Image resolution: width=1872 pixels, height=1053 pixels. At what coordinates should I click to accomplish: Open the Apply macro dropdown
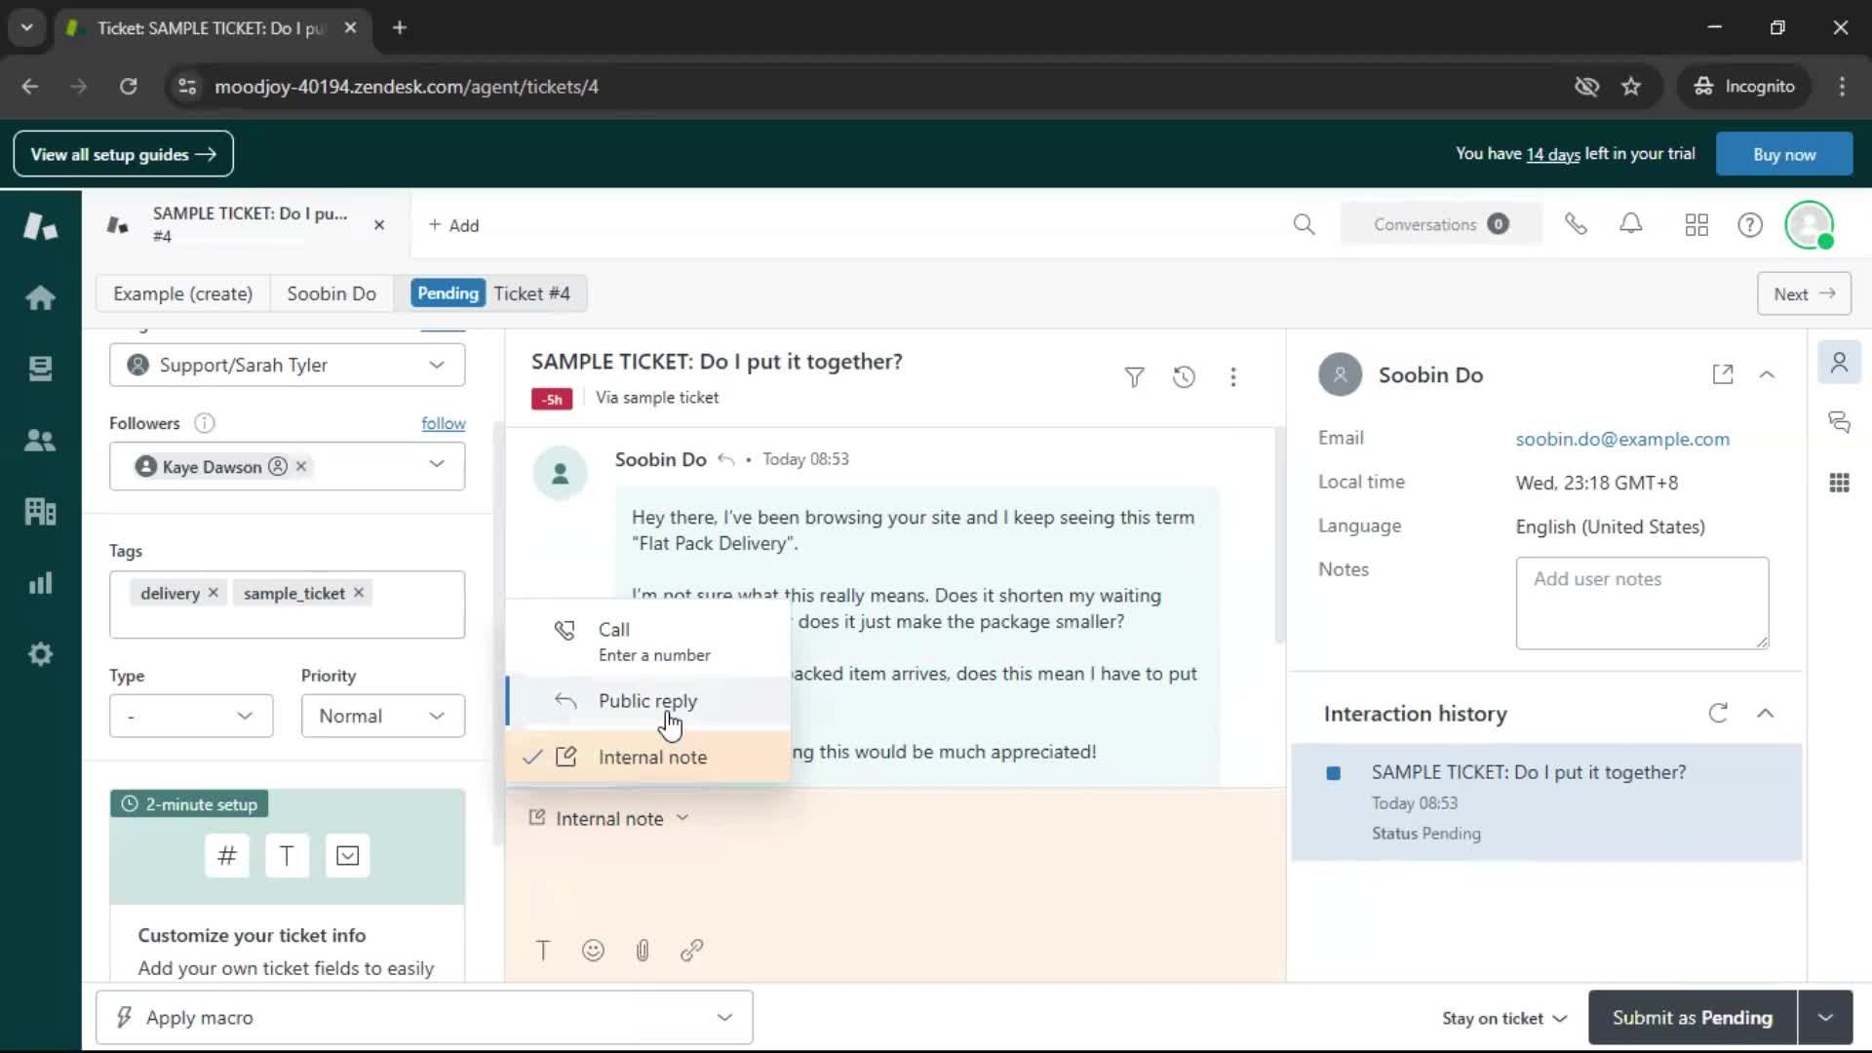[424, 1018]
